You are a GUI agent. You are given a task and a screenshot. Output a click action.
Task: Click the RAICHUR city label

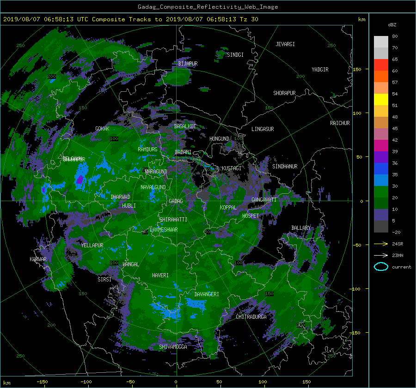coord(340,123)
